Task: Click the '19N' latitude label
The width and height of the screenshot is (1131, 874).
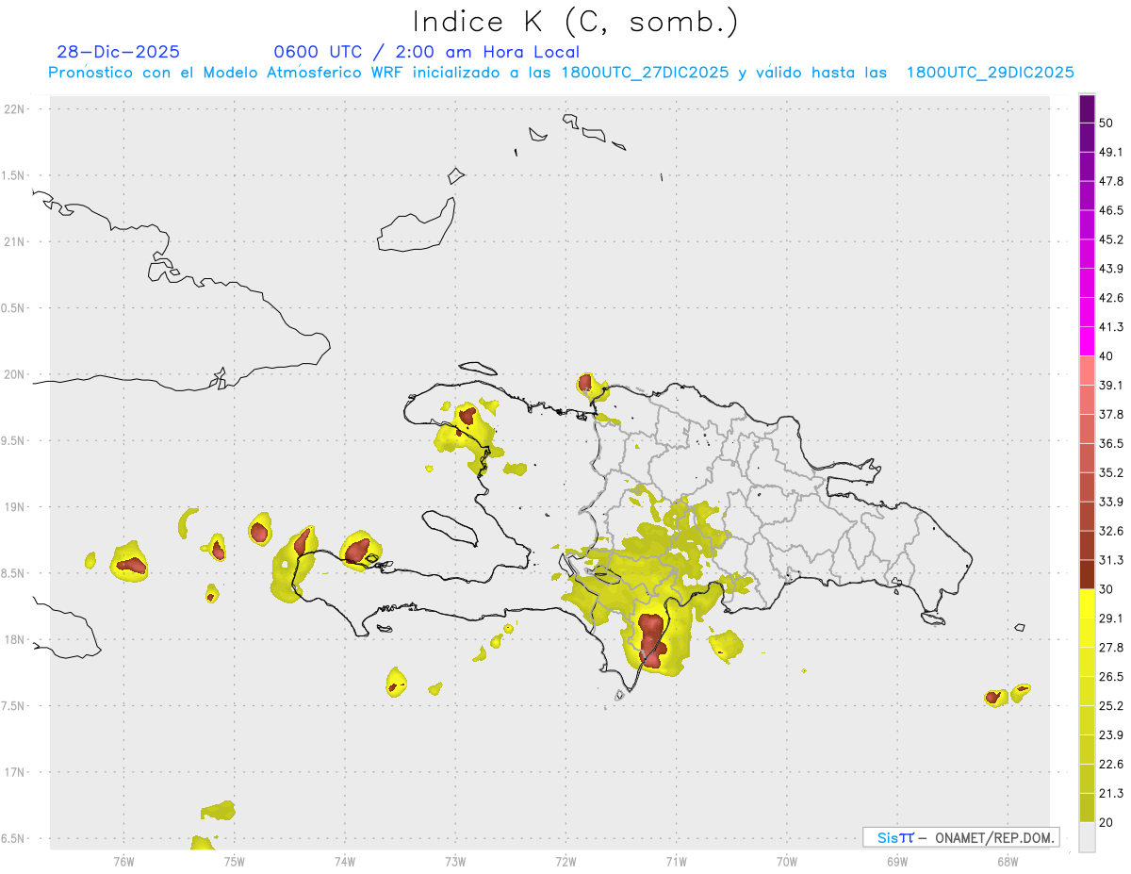Action: (x=15, y=506)
